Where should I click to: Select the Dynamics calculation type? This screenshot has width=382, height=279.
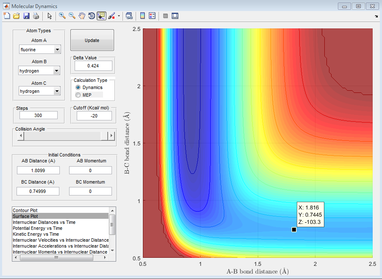click(x=78, y=87)
